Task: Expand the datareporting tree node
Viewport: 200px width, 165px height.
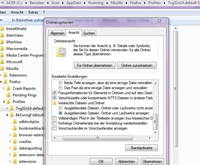Action: click(x=10, y=148)
